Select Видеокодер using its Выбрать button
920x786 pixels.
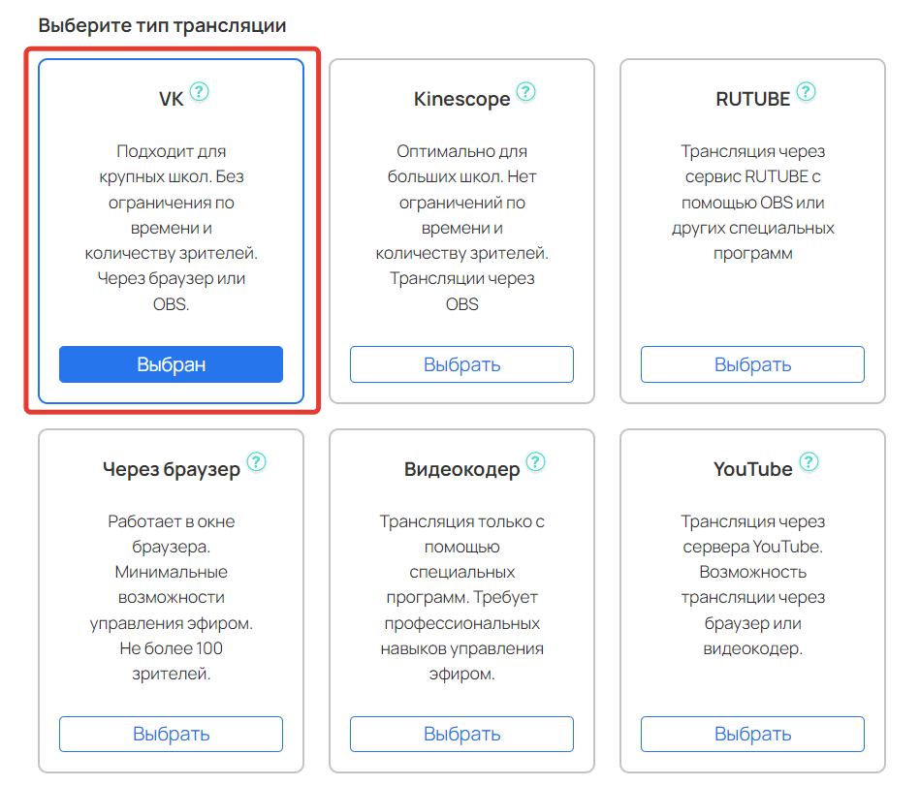point(461,734)
